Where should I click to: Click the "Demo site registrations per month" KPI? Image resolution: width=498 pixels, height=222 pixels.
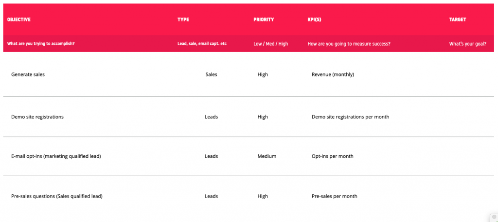pos(350,117)
